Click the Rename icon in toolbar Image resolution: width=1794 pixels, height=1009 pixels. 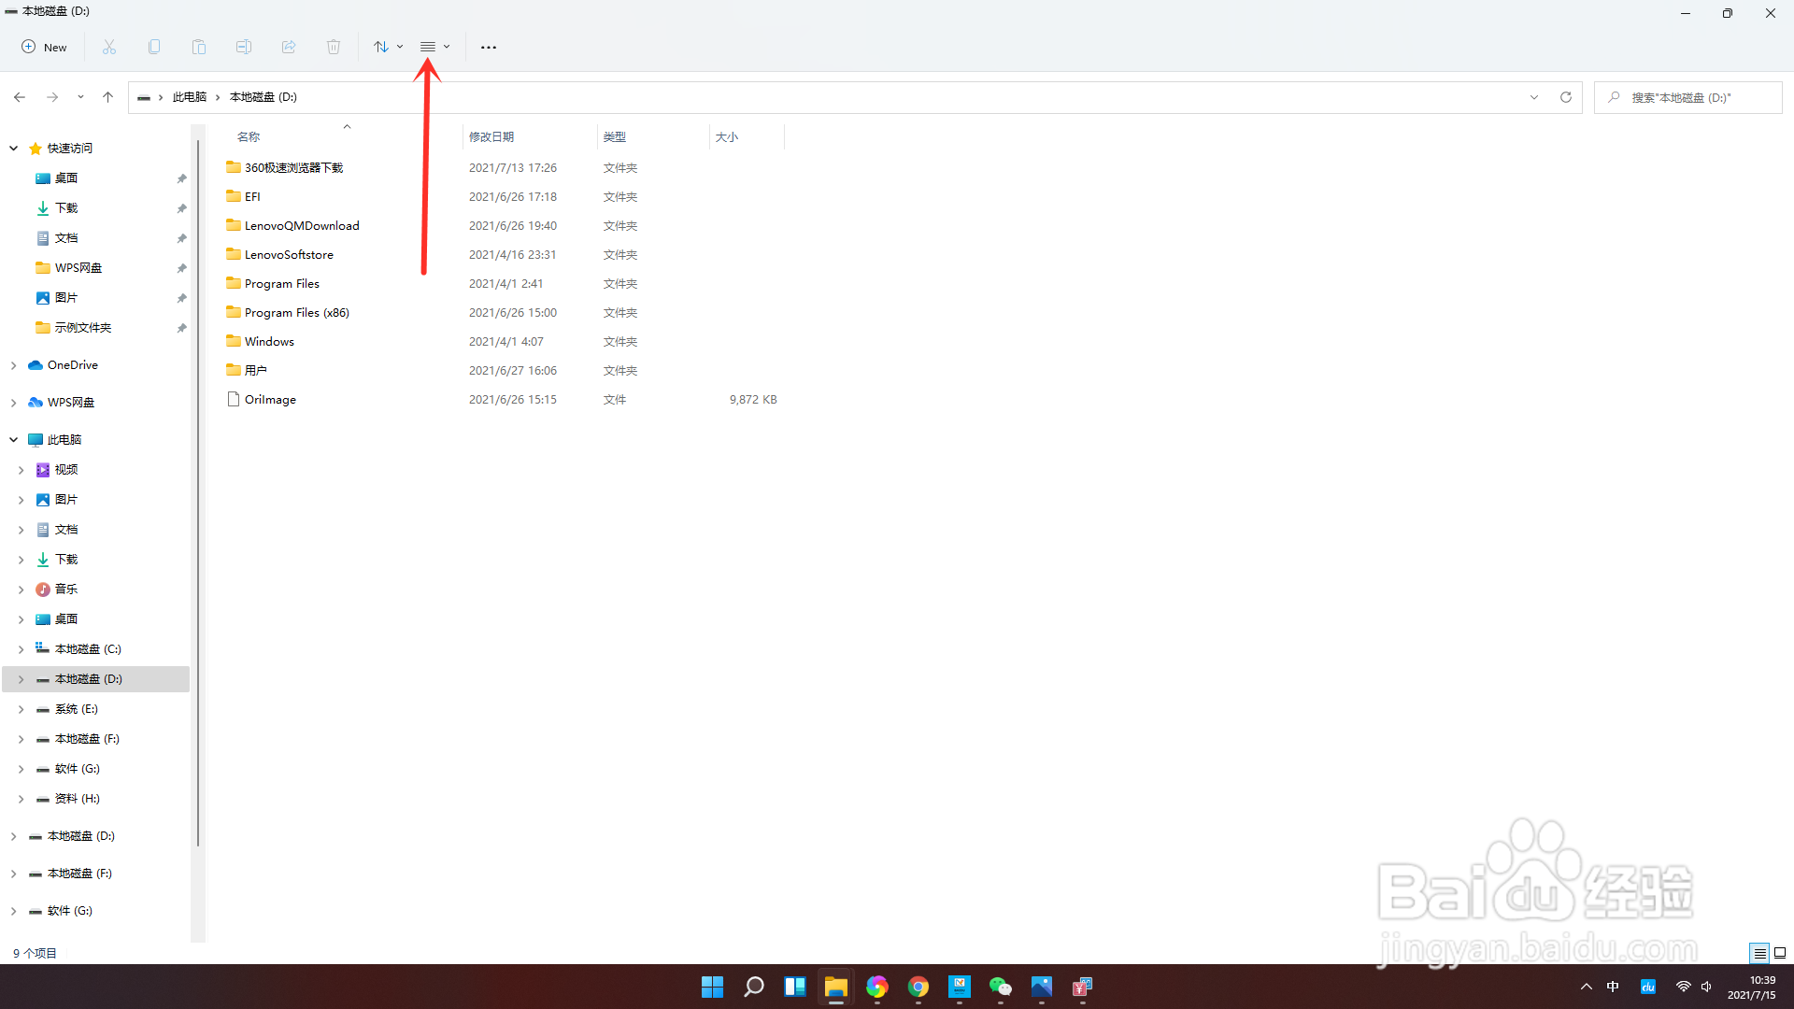tap(244, 47)
